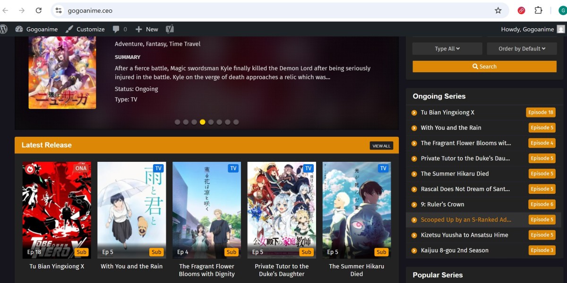Click the Episode 3 badge for Kaijuu 8-gou
This screenshot has height=283, width=567.
pos(542,250)
